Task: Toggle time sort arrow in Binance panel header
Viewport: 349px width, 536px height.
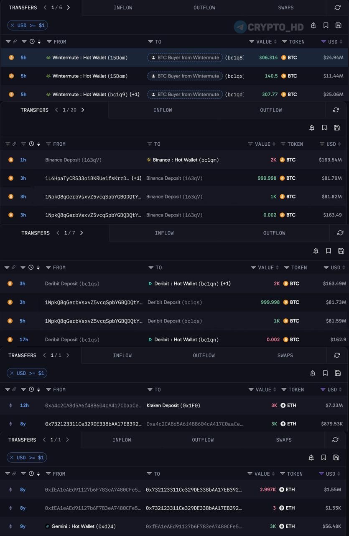Action: (38, 144)
